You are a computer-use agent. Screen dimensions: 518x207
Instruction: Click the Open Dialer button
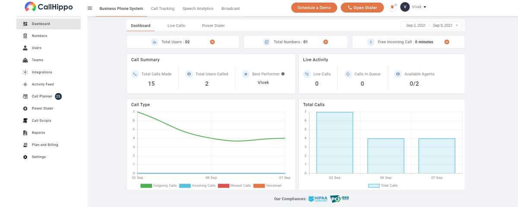click(362, 8)
